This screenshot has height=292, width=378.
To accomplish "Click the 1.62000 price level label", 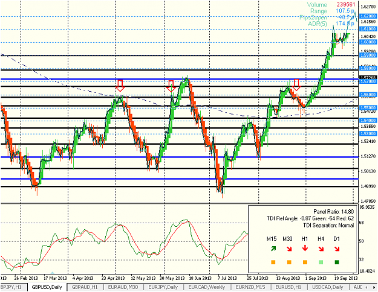I will [367, 16].
